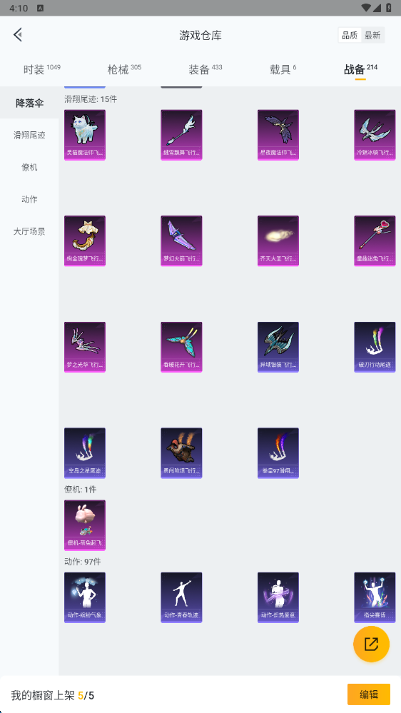The width and height of the screenshot is (401, 713).
Task: Open the 异域银装 wing item
Action: pos(278,347)
